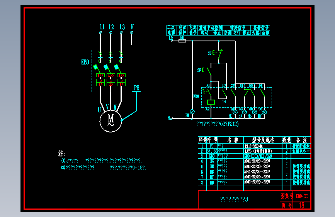Click the HY indicator lamp symbol
Viewport: 335px width, 217px height.
click(264, 112)
